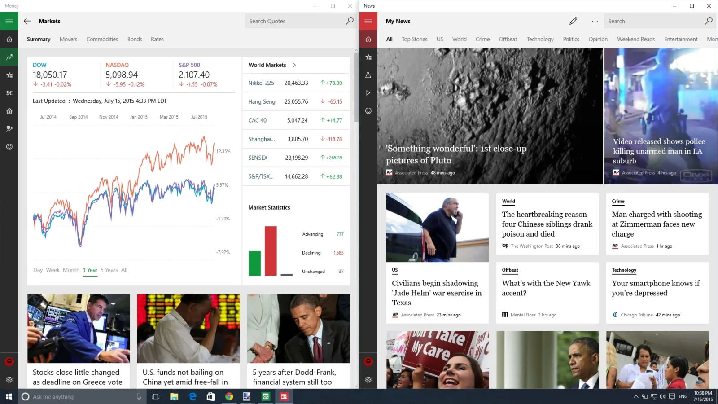
Task: Open 'What's with the New Yawk accent?' story
Action: (x=547, y=293)
